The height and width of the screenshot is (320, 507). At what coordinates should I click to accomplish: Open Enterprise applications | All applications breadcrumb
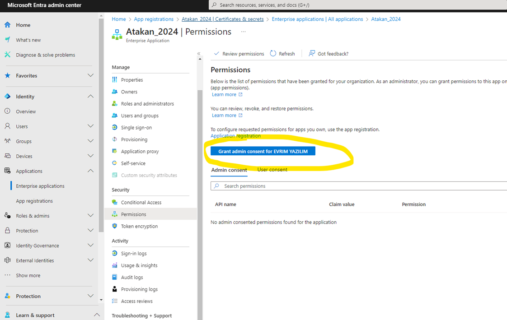coord(317,19)
